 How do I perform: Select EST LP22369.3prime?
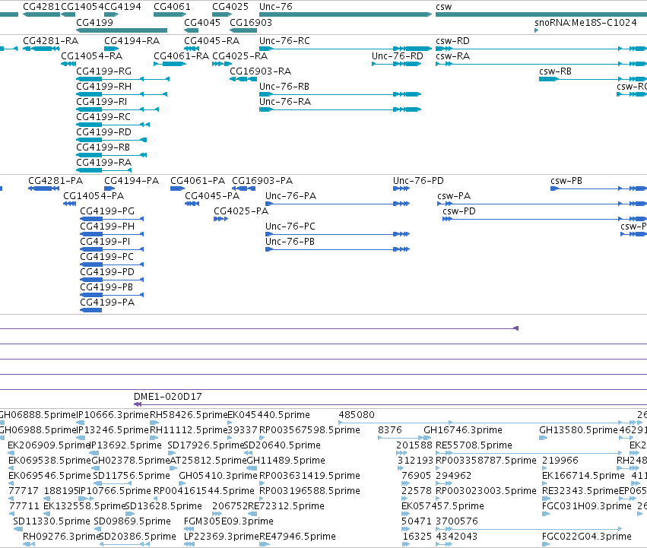pos(221,537)
